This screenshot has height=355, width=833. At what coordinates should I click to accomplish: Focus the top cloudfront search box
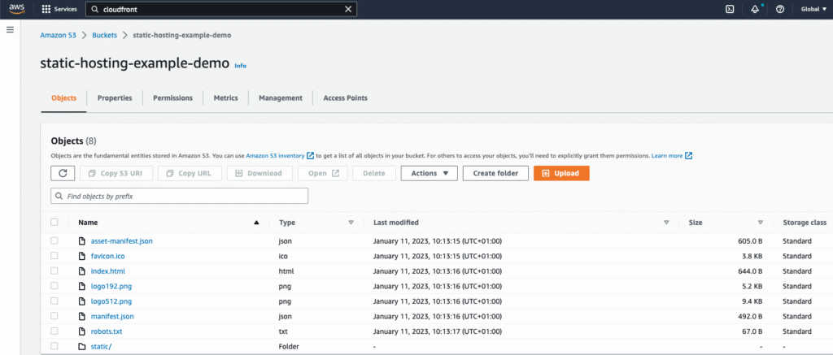tap(221, 9)
